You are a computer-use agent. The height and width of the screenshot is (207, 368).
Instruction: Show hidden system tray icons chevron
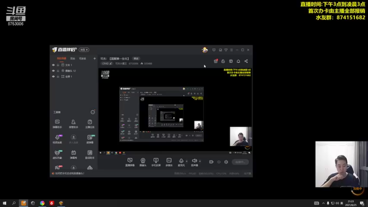coord(323,203)
